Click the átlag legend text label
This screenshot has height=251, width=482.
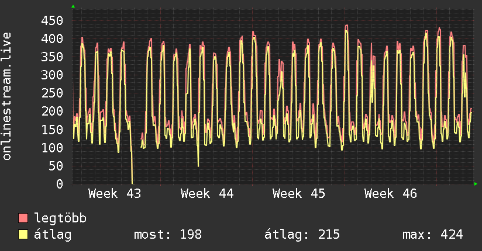[53, 235]
